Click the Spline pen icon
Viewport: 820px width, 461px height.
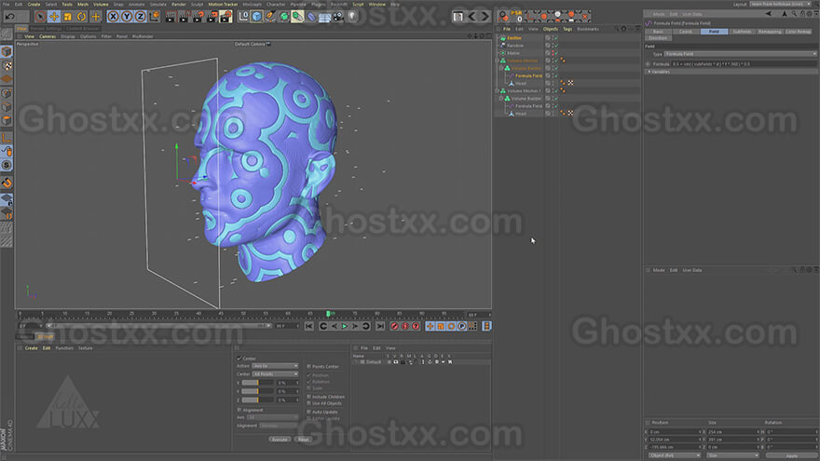click(x=270, y=17)
